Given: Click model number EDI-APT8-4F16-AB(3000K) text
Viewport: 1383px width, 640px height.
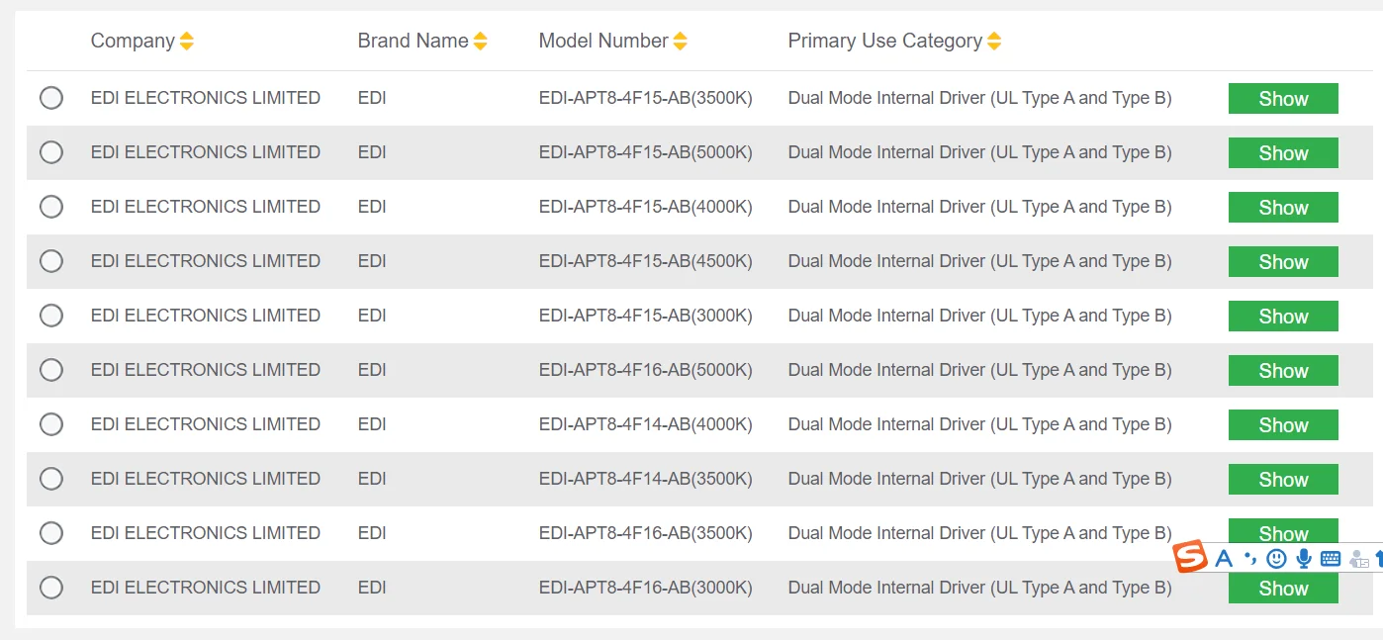Looking at the screenshot, I should pyautogui.click(x=645, y=588).
